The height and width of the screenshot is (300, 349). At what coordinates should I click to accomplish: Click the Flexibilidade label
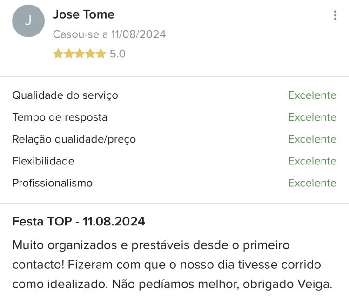43,161
